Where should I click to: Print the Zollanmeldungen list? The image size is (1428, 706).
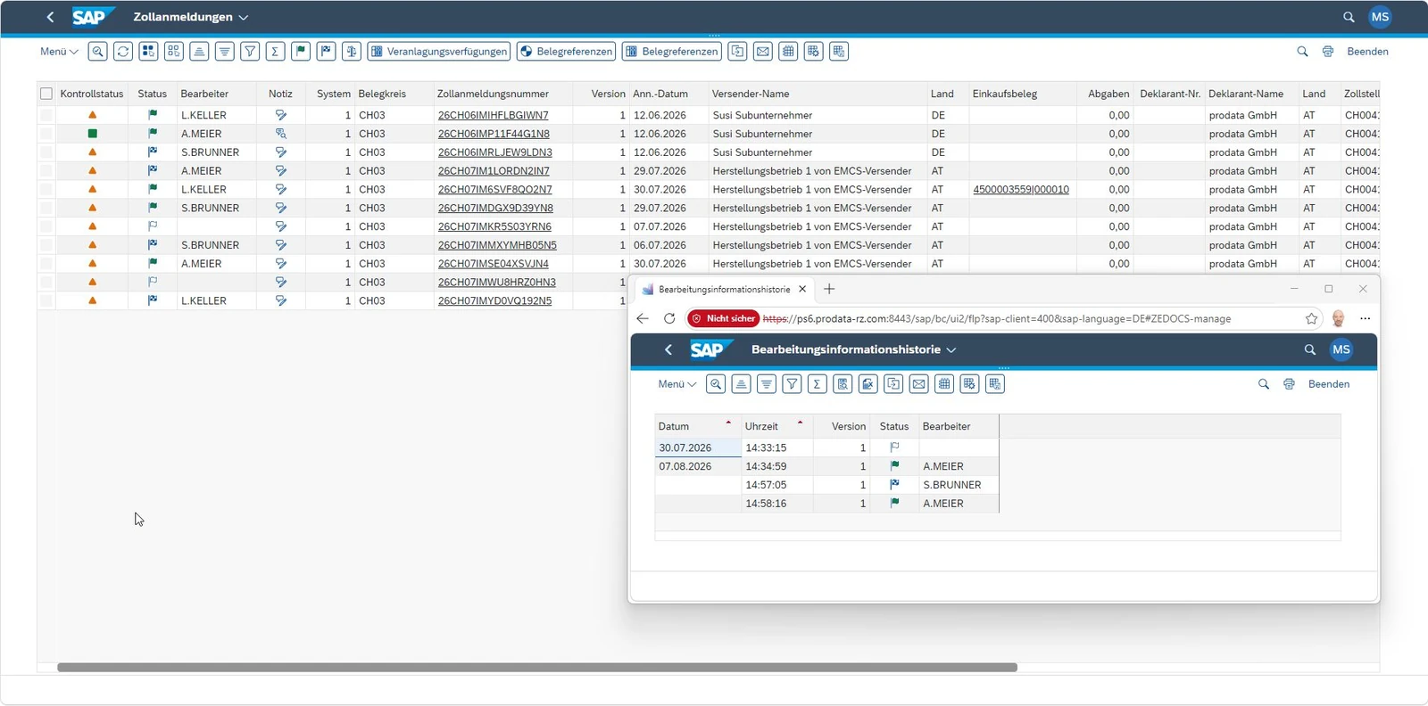[1328, 52]
